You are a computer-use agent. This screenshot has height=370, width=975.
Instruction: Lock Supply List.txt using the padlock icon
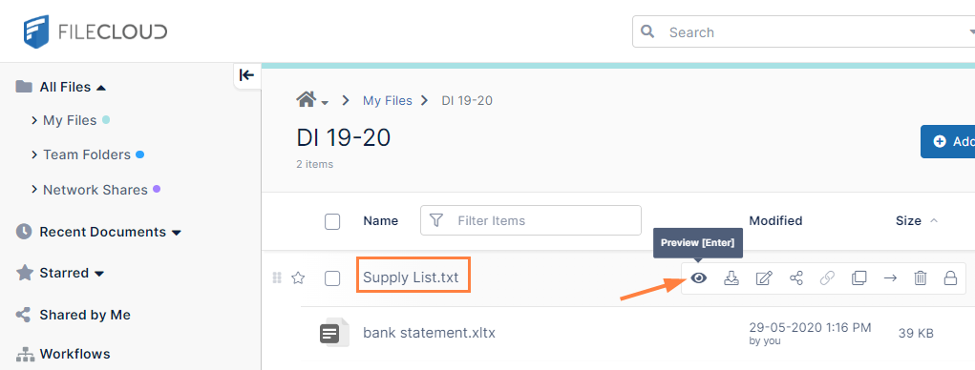[950, 278]
